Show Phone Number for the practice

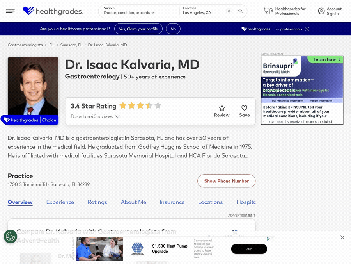pyautogui.click(x=226, y=181)
